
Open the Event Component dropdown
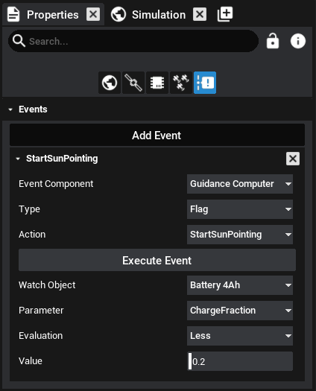click(240, 184)
